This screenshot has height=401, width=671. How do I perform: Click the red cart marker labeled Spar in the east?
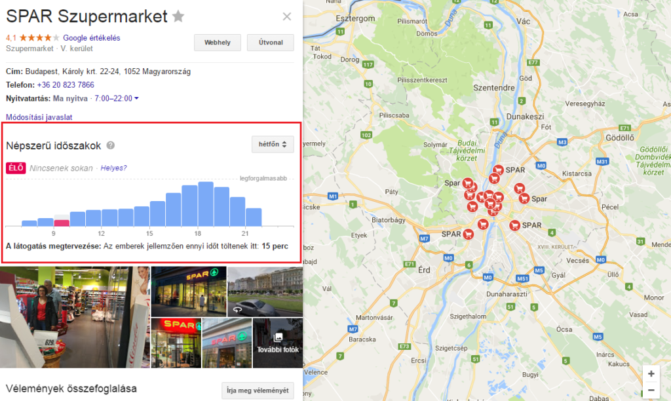click(524, 199)
